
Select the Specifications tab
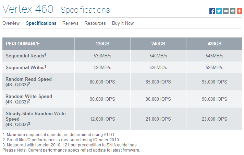pos(41,23)
